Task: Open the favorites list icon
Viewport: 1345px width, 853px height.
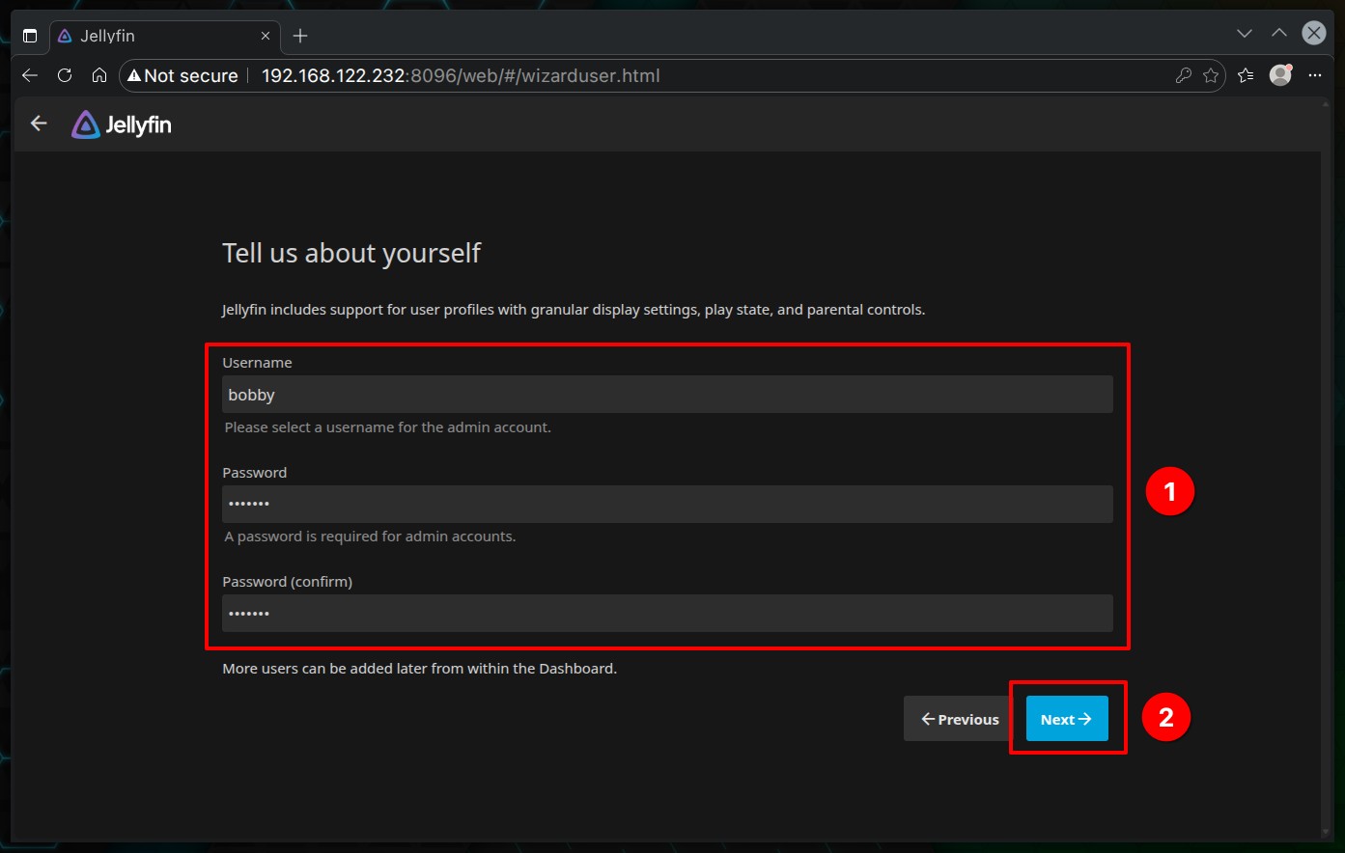Action: pyautogui.click(x=1246, y=75)
